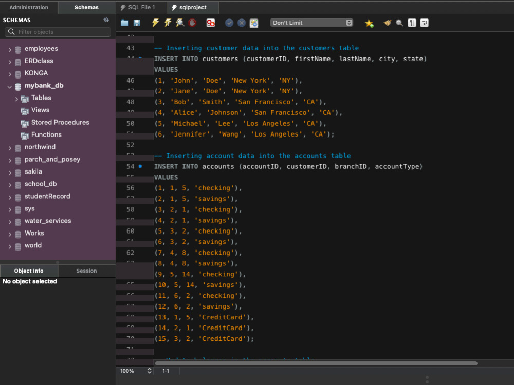Open find panel with the magnifier icon

399,23
